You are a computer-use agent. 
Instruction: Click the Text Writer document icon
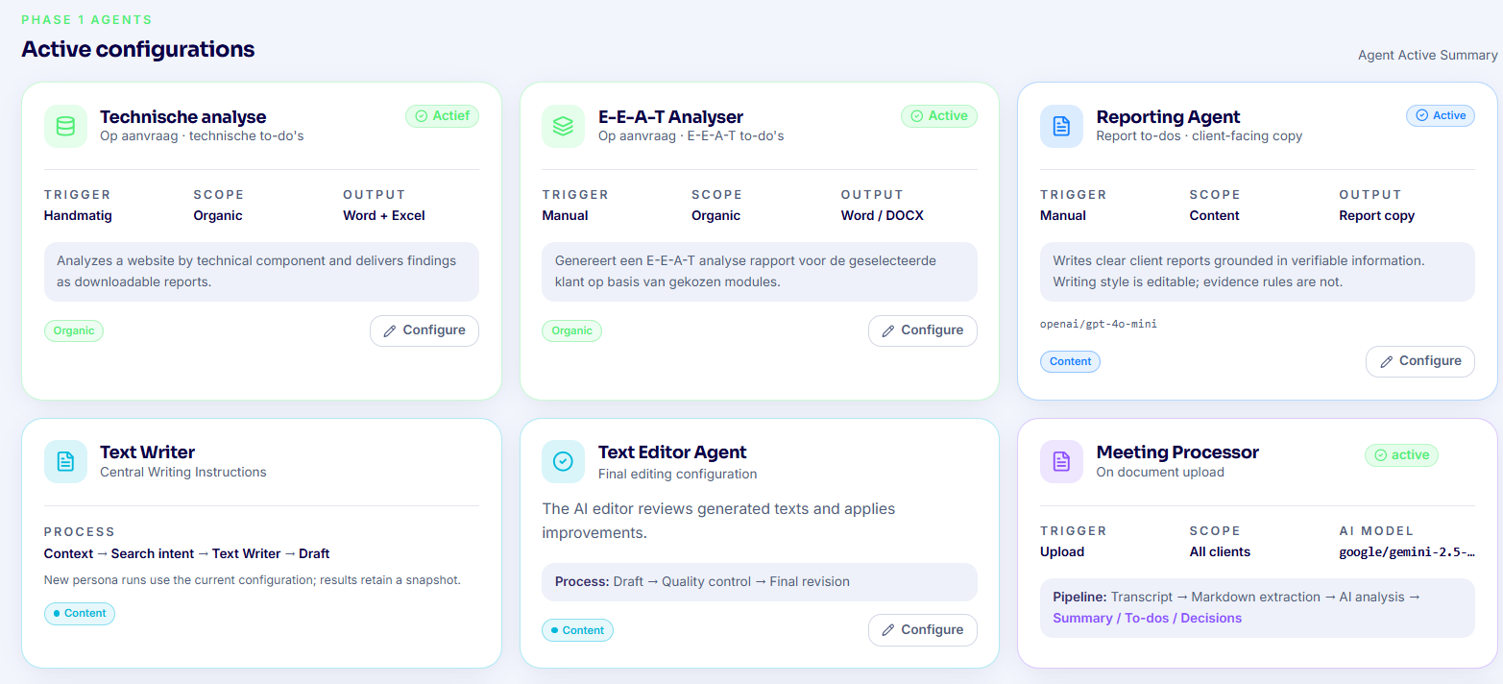[65, 461]
